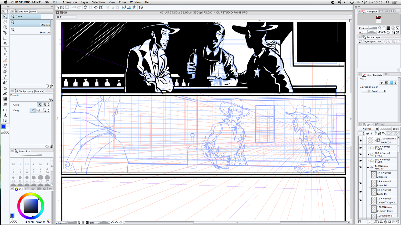Hide the 2 sheriff Copy 2 layer

click(360, 200)
